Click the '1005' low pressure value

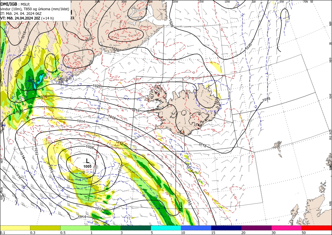click(87, 166)
